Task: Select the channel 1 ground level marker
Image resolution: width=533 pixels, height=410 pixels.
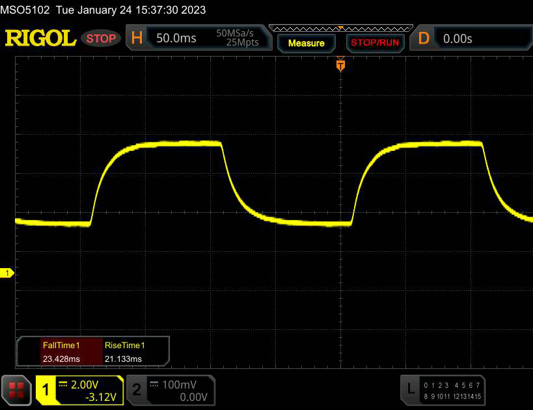Action: point(7,273)
